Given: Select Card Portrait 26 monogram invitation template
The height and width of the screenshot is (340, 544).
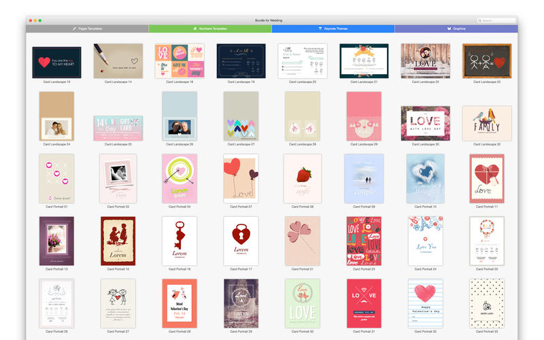Looking at the screenshot, I should (56, 303).
